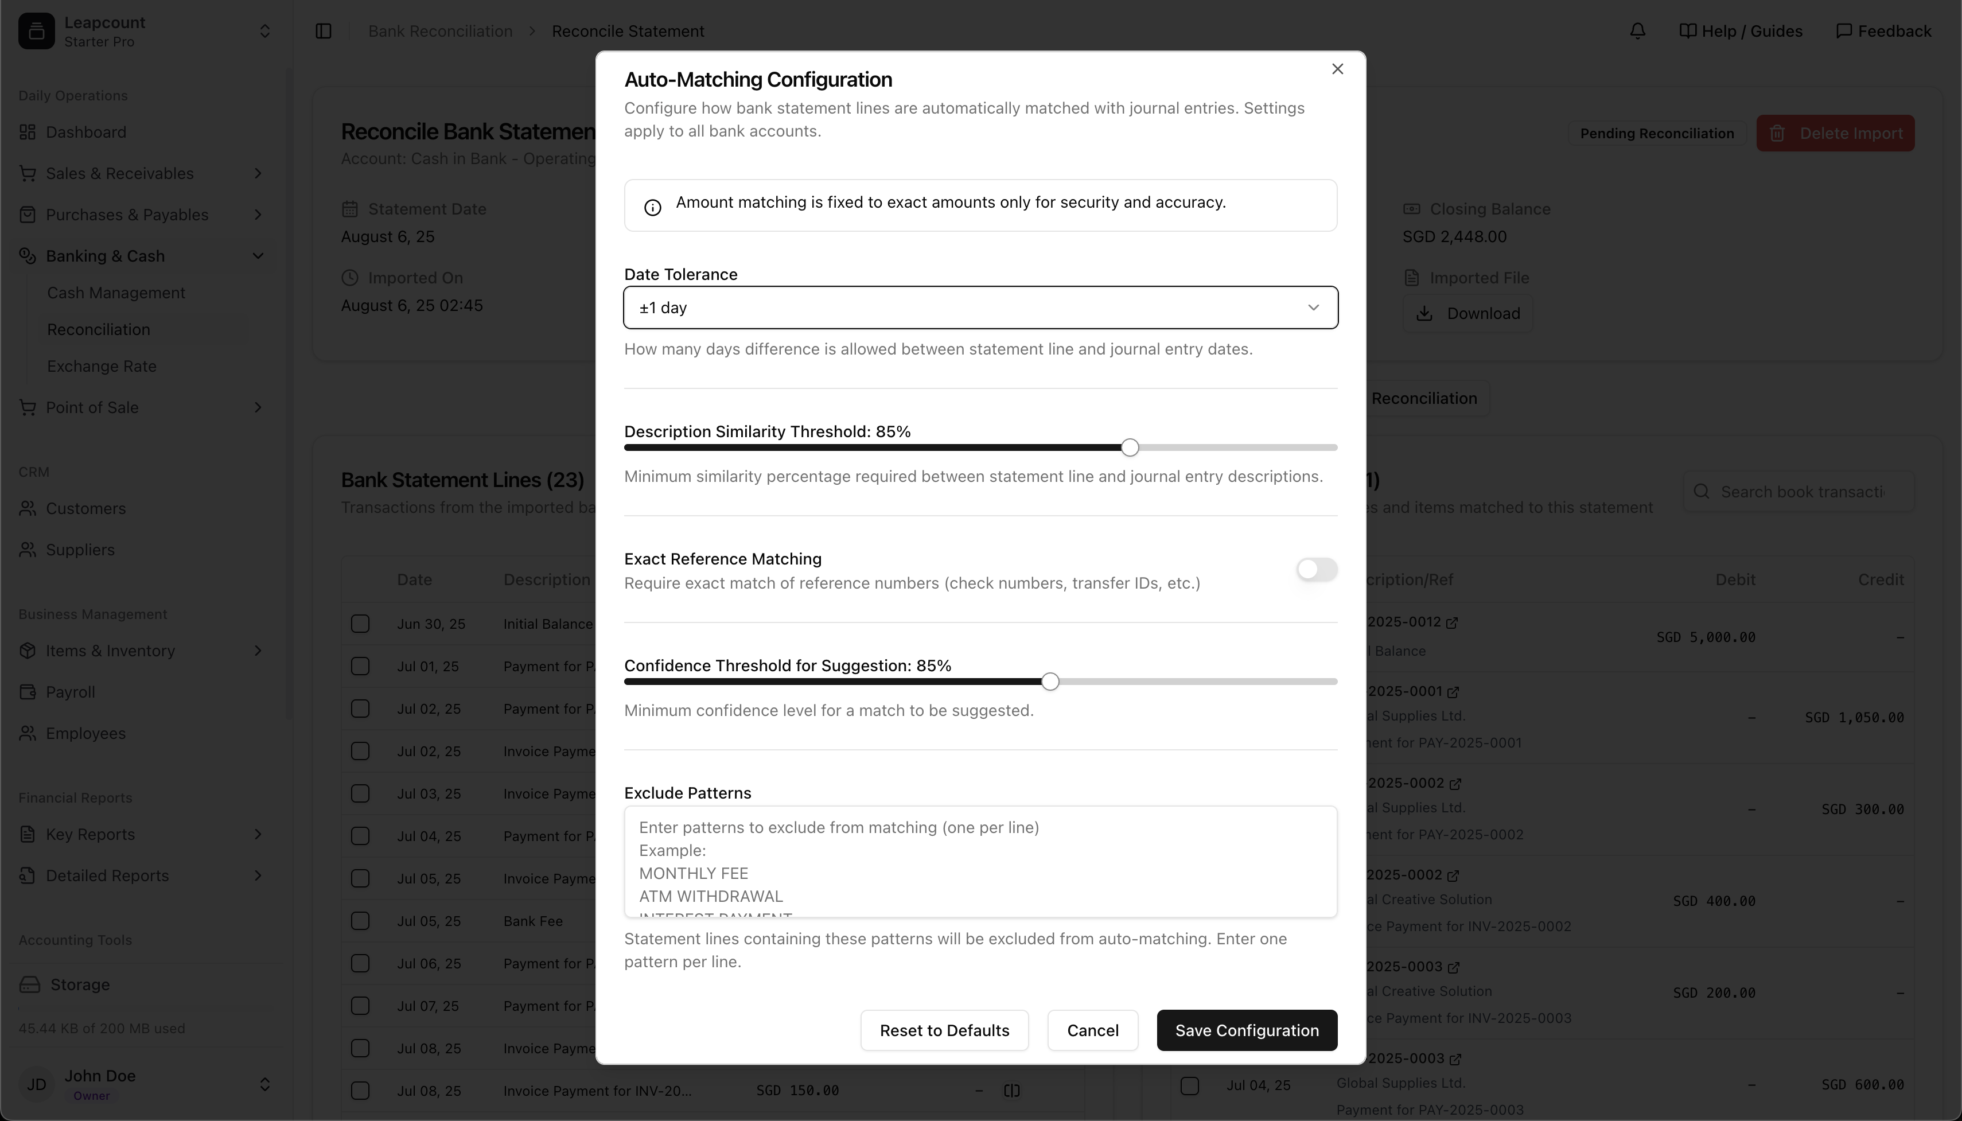The height and width of the screenshot is (1121, 1962).
Task: Adjust Description Similarity Threshold slider handle
Action: coord(1129,447)
